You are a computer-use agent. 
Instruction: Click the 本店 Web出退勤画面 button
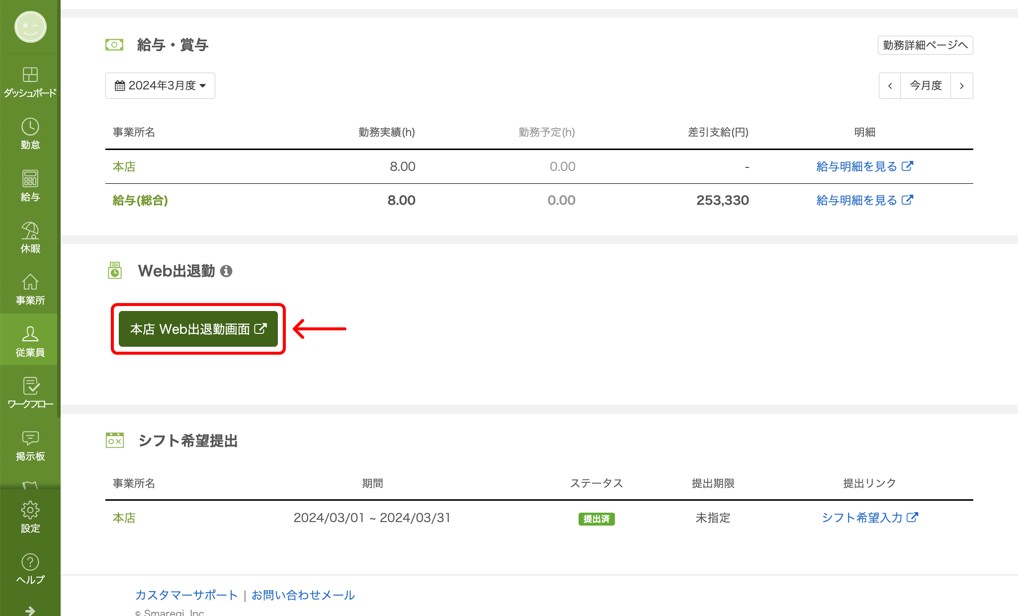click(198, 329)
